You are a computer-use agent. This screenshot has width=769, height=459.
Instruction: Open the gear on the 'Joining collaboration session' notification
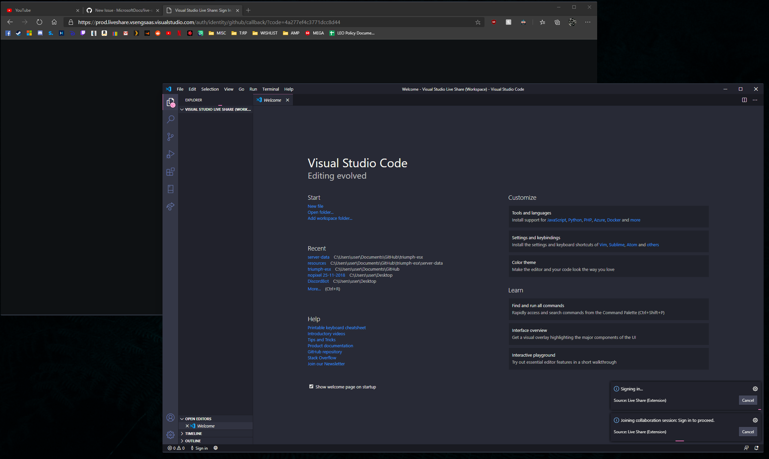[x=755, y=420]
